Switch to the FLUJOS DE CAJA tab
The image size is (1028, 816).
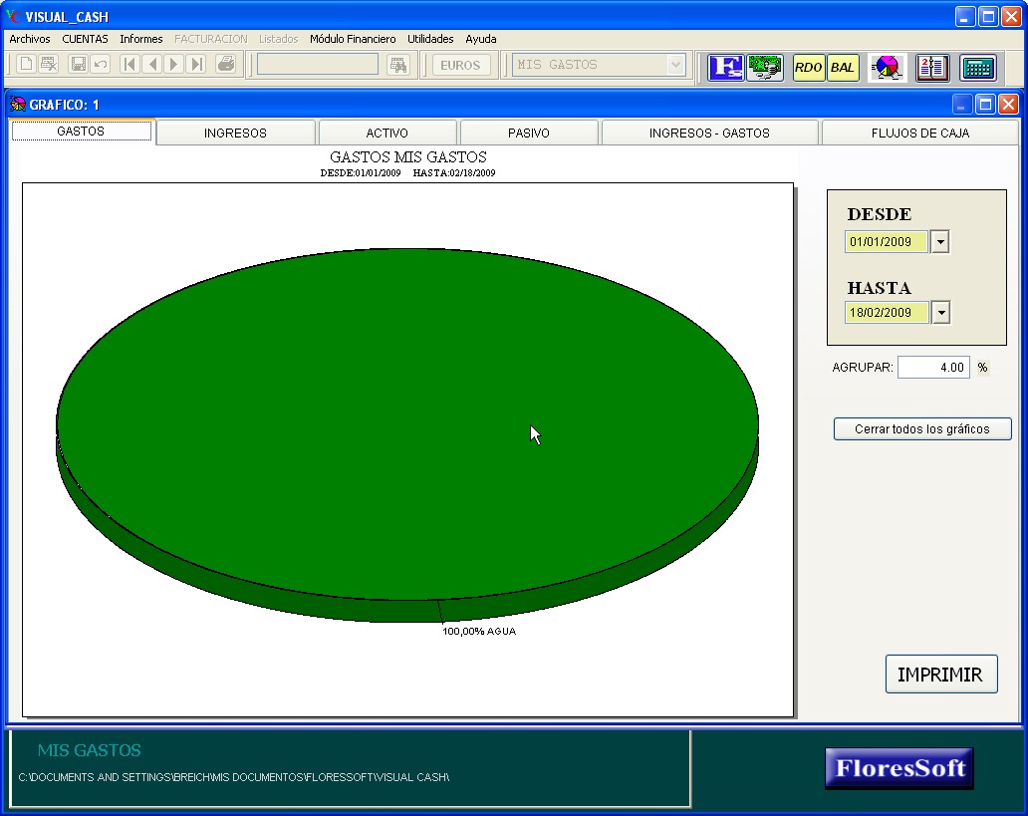pos(919,133)
